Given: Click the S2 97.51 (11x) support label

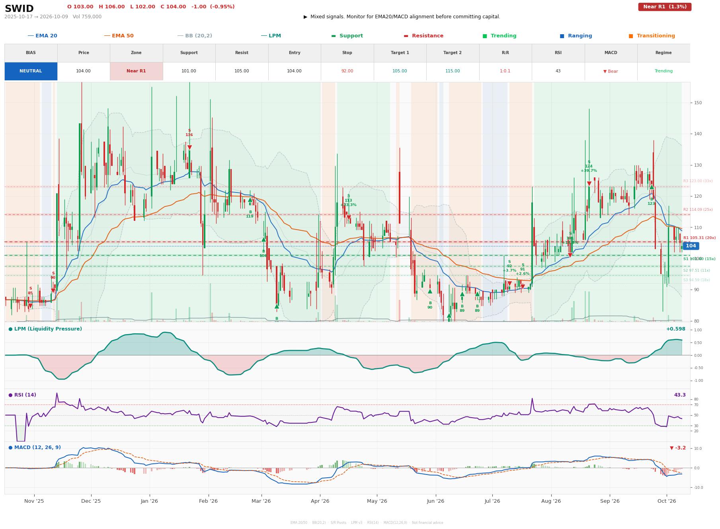Looking at the screenshot, I should (697, 270).
